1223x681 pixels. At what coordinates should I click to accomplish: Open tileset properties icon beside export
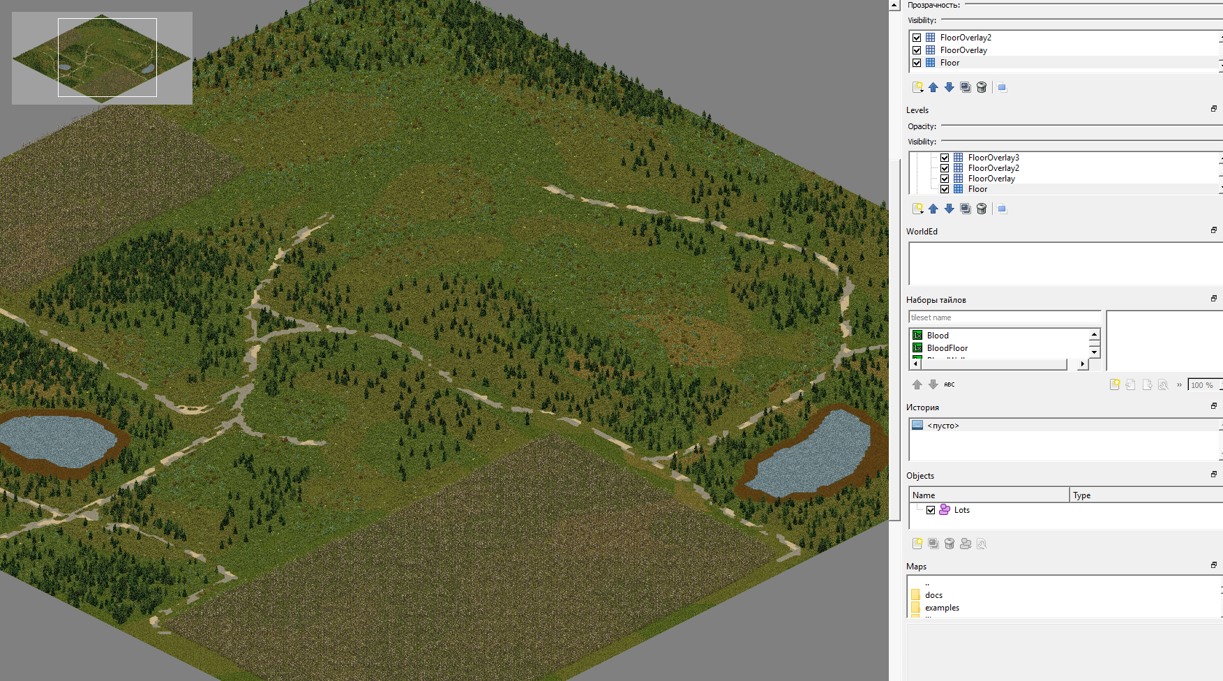coord(1163,384)
